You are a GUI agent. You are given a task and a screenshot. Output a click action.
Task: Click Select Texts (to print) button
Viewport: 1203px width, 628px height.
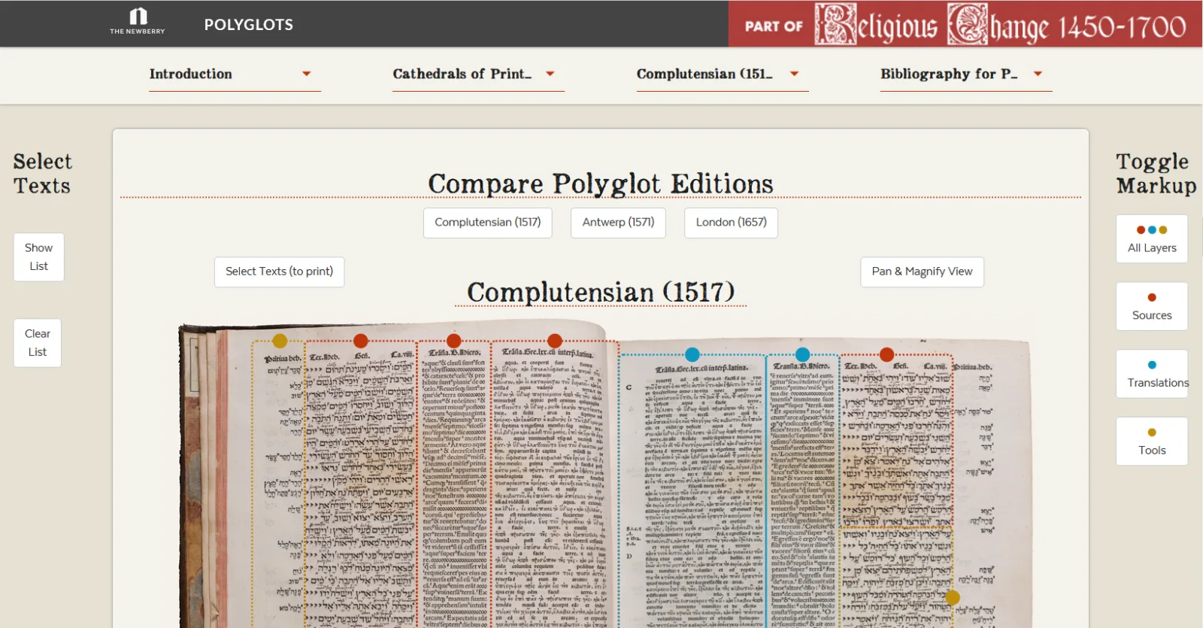(279, 272)
